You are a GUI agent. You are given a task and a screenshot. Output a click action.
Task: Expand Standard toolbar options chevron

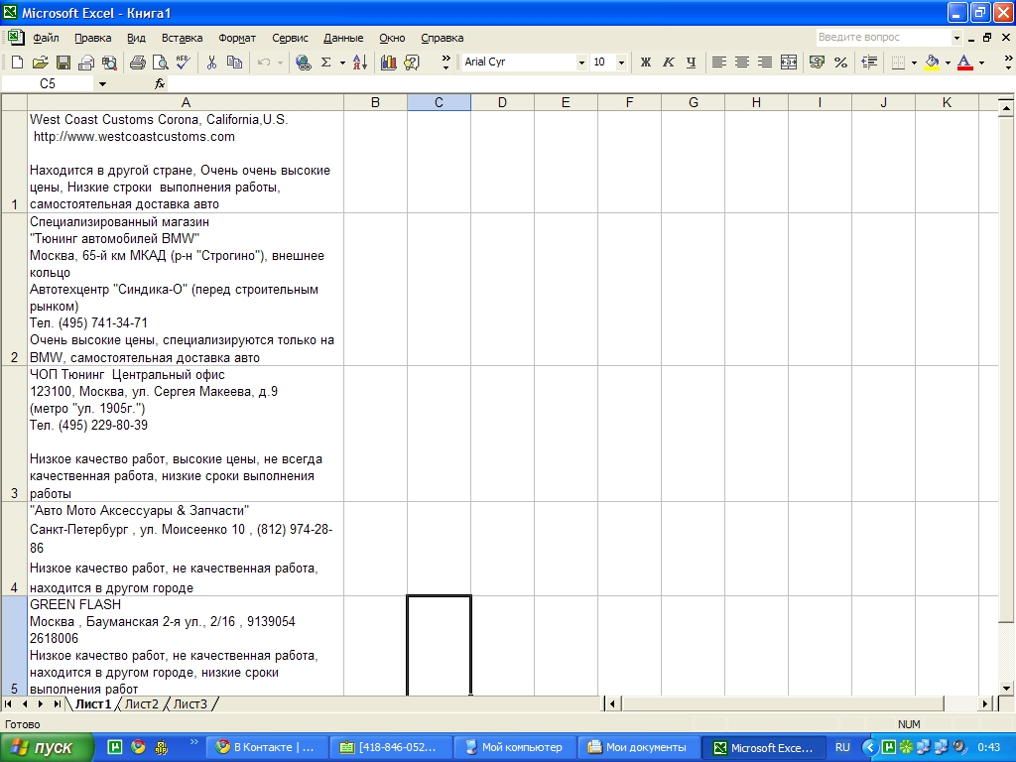point(445,63)
